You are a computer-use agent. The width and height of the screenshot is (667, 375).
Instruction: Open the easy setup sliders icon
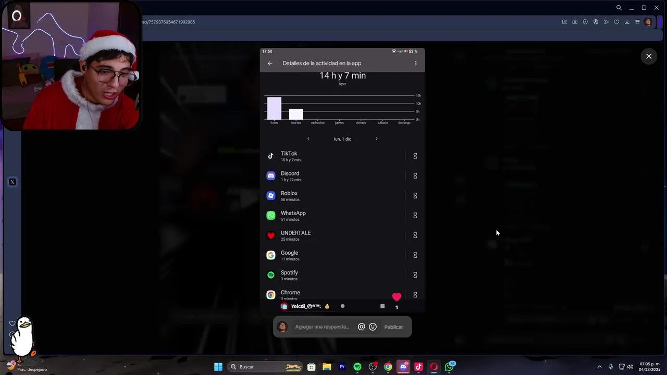point(637,22)
